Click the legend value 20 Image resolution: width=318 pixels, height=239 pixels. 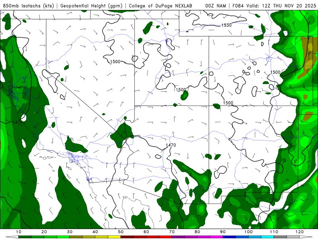44,232
